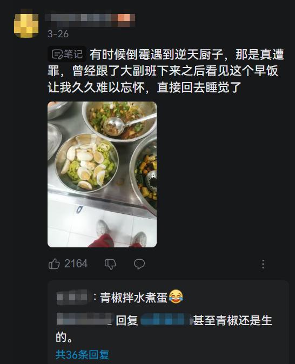Open the first replier's username before 青椒拌水煮蛋

[x=72, y=297]
